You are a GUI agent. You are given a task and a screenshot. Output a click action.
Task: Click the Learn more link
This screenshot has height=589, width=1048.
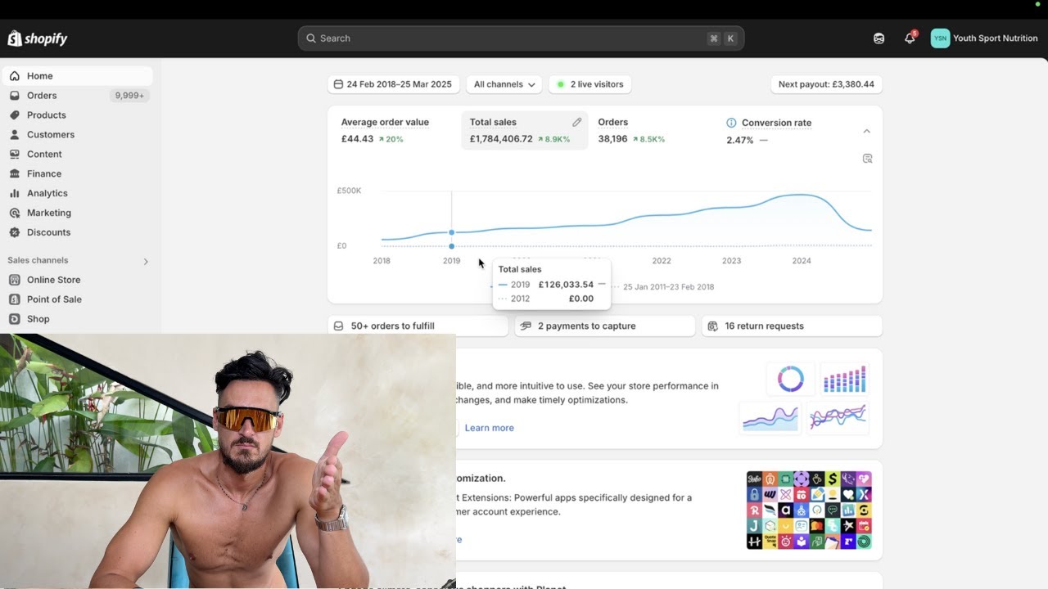pos(490,428)
